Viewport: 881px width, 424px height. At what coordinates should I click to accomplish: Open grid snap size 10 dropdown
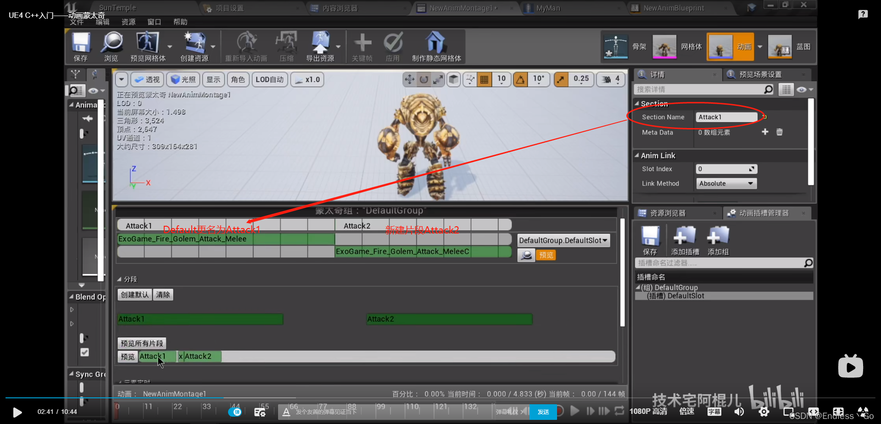coord(501,79)
